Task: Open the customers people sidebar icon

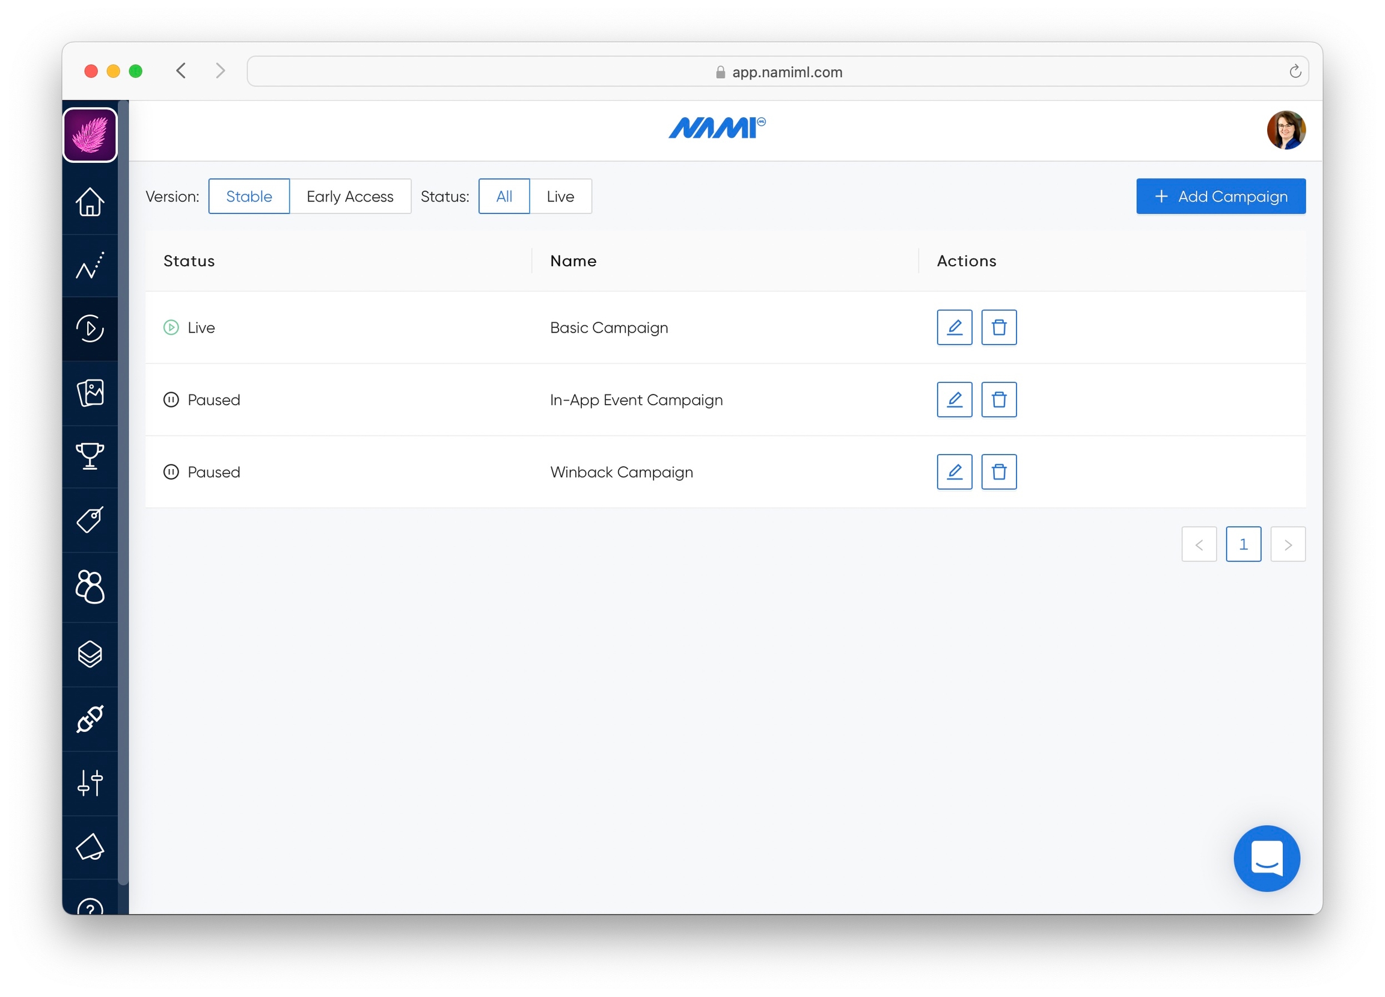Action: [90, 587]
